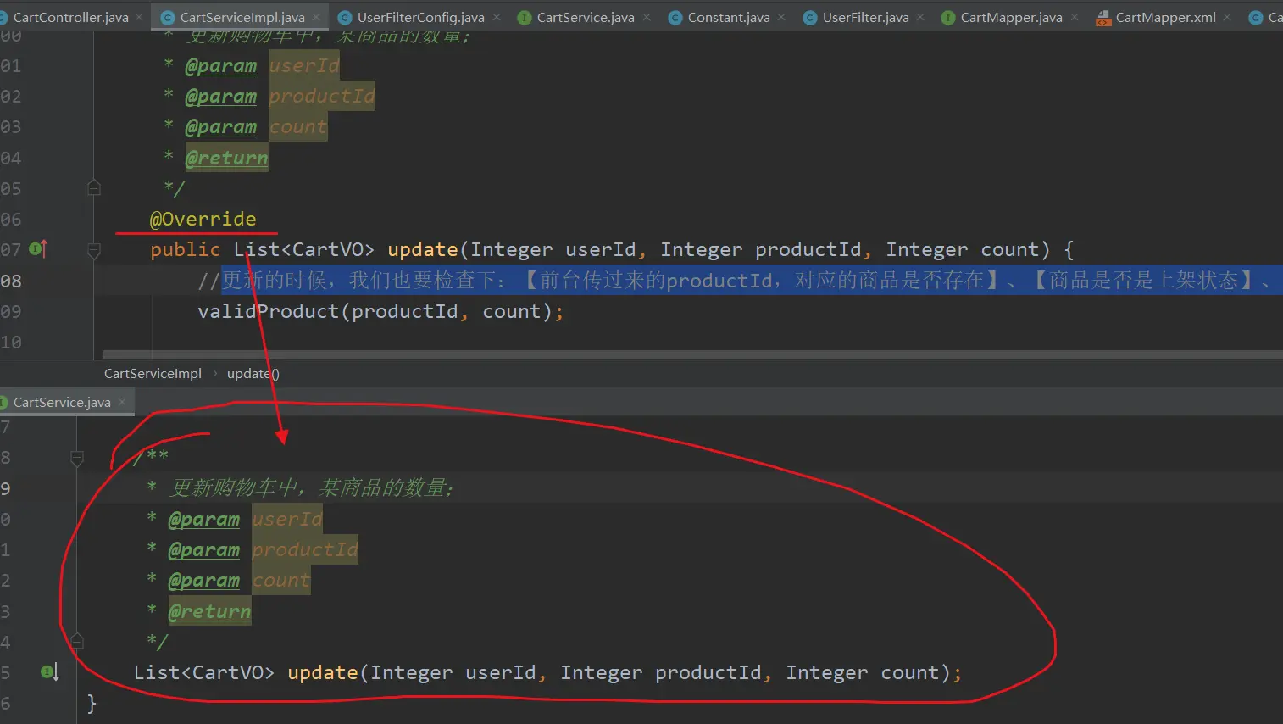Click update method name in CartService interface pane

(323, 672)
